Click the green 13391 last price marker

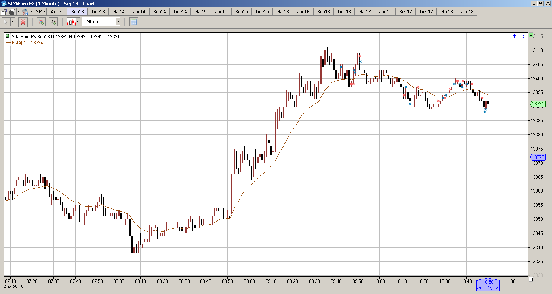coord(537,104)
